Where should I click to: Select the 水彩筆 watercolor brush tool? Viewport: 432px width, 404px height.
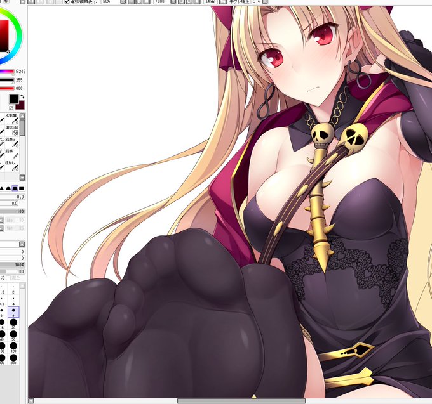coord(12,119)
